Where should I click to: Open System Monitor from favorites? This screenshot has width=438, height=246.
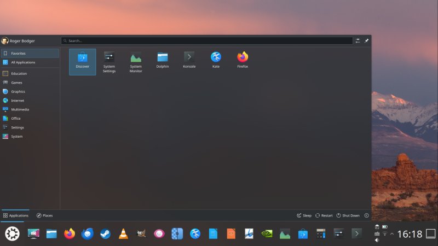pos(136,61)
